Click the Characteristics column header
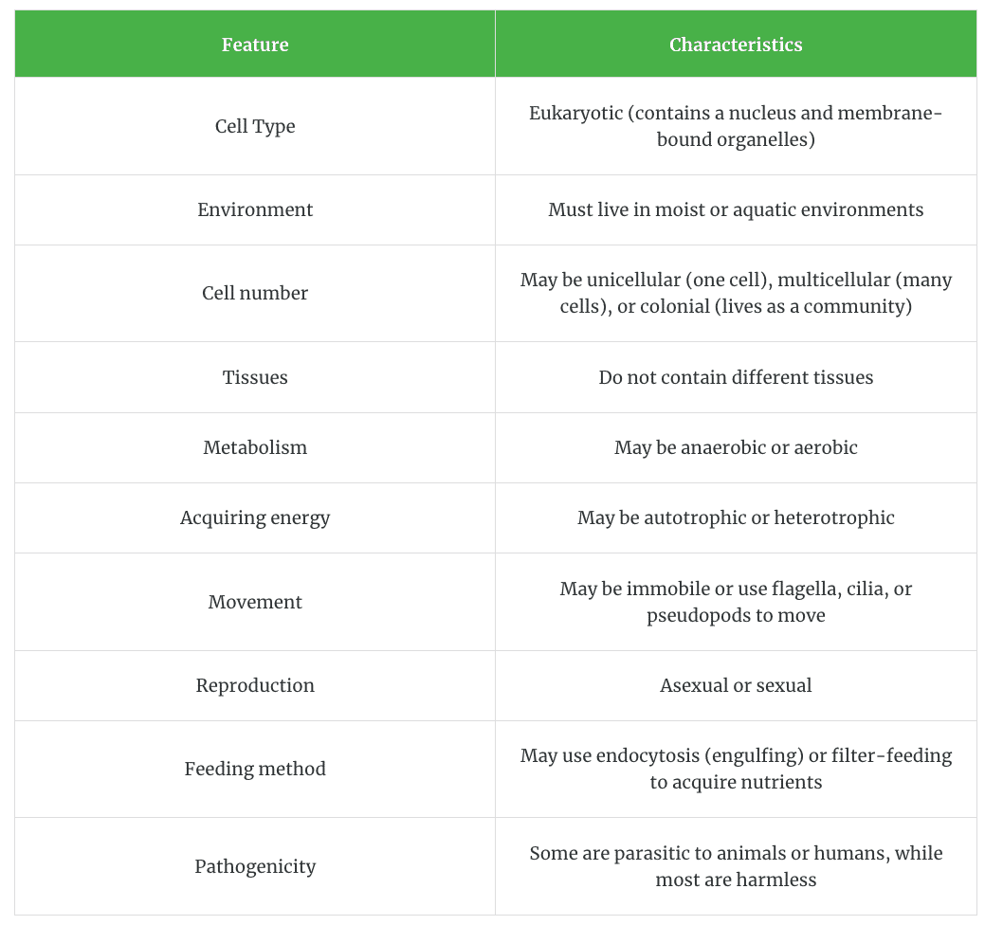The width and height of the screenshot is (985, 925). pyautogui.click(x=736, y=45)
